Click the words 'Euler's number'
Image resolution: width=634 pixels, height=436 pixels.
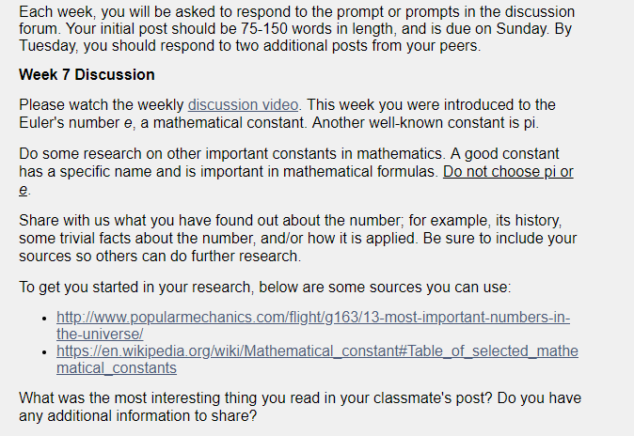70,123
